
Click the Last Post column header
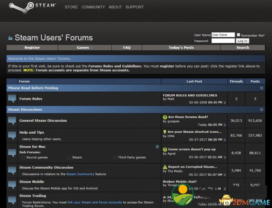(194, 82)
